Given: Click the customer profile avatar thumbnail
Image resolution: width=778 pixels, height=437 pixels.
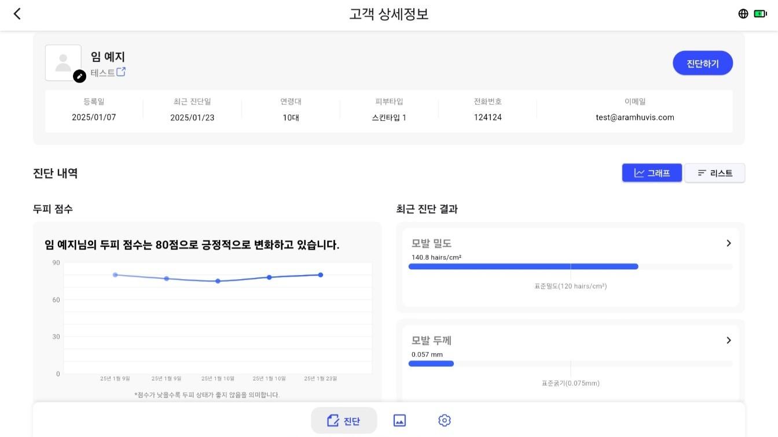Looking at the screenshot, I should point(63,63).
